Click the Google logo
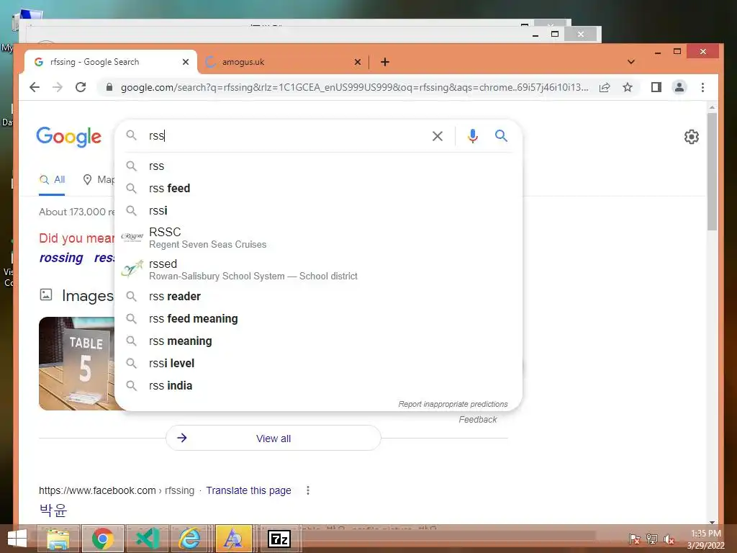The image size is (737, 553). (68, 137)
